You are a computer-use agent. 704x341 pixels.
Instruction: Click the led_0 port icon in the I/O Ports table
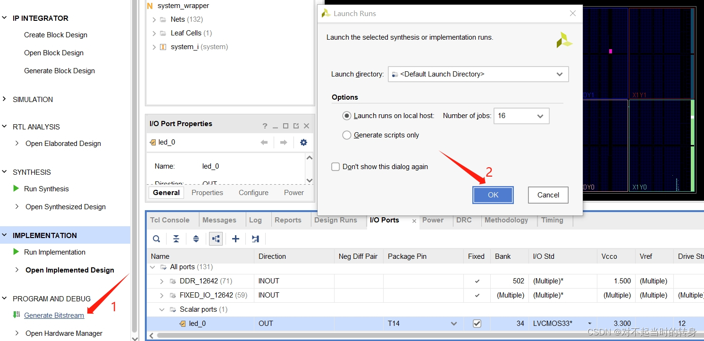click(x=183, y=324)
